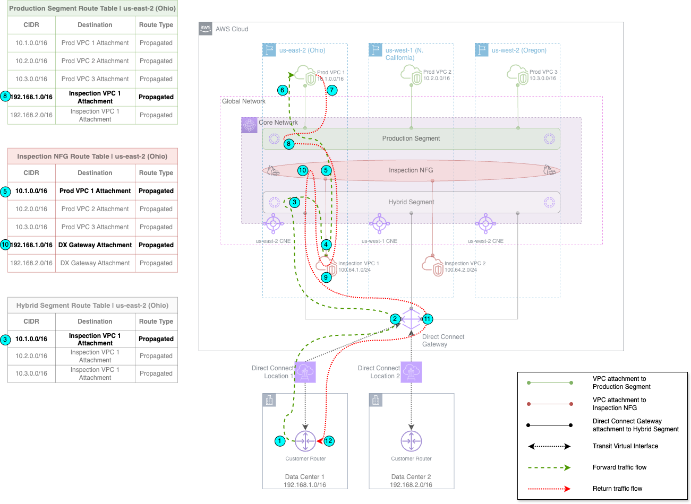Select the Inspection VPC 2 icon
The image size is (691, 504).
coord(433,266)
